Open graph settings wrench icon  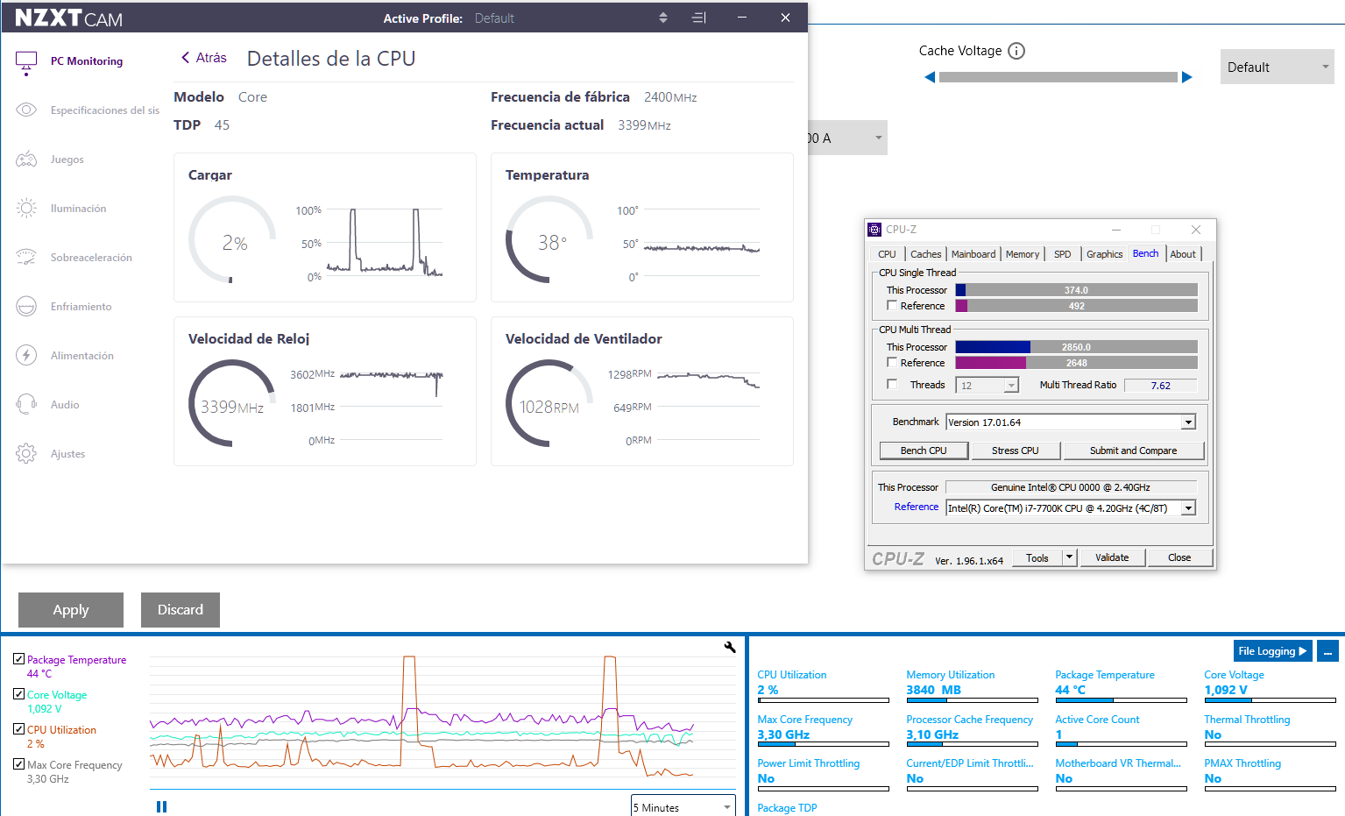point(730,647)
